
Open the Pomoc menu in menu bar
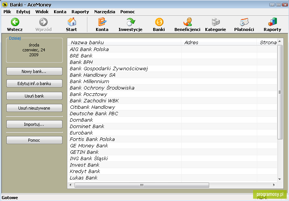pos(127,12)
